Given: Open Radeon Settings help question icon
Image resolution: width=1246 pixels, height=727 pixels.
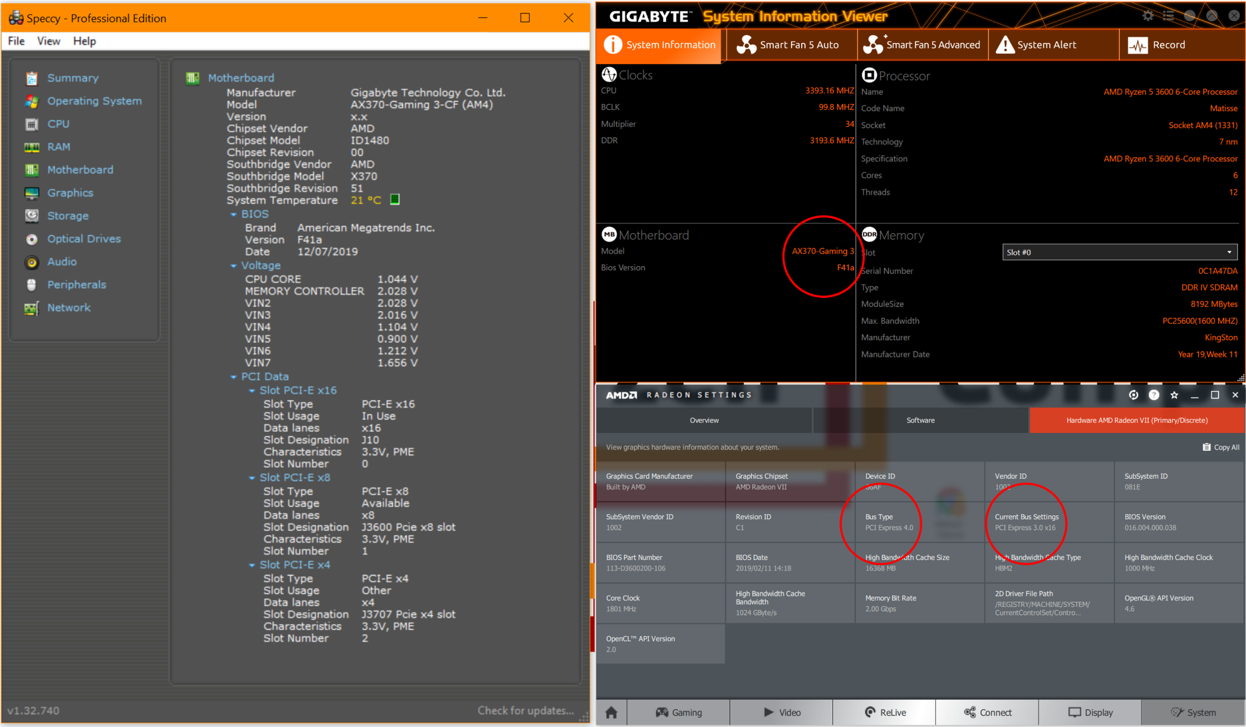Looking at the screenshot, I should tap(1154, 395).
